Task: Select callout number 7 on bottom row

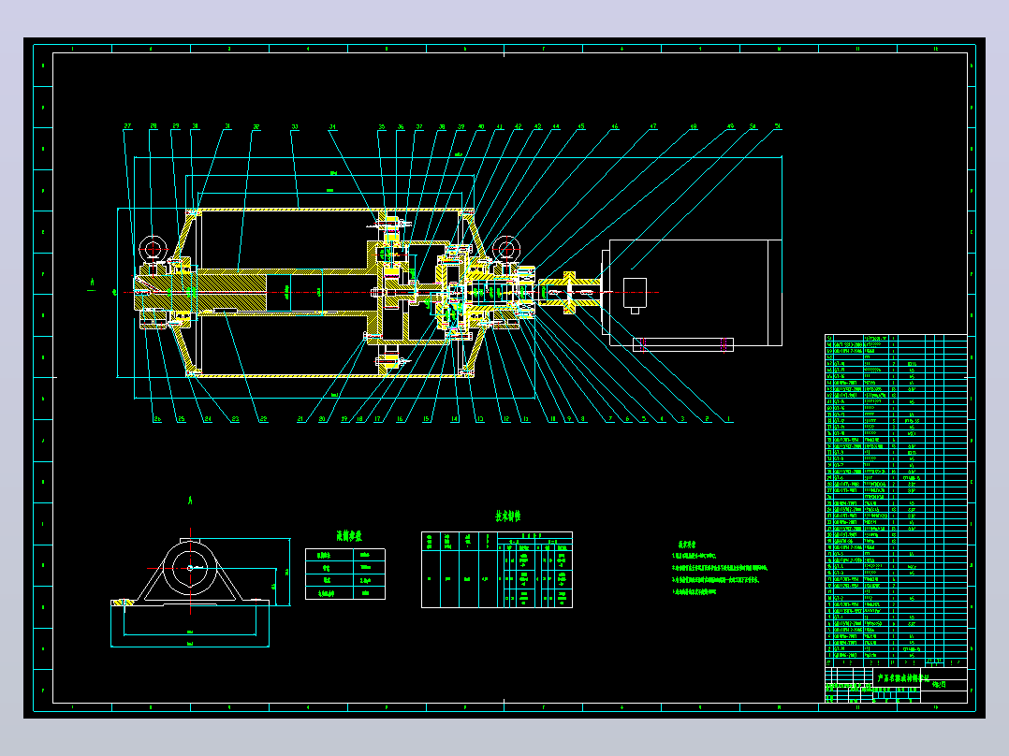Action: [610, 419]
